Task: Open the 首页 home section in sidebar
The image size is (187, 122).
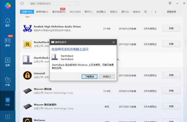Action: (7, 22)
